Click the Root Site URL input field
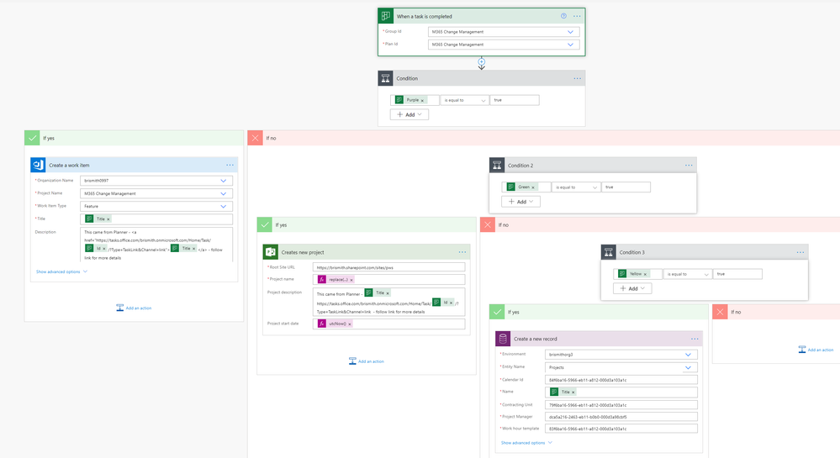 pyautogui.click(x=389, y=267)
